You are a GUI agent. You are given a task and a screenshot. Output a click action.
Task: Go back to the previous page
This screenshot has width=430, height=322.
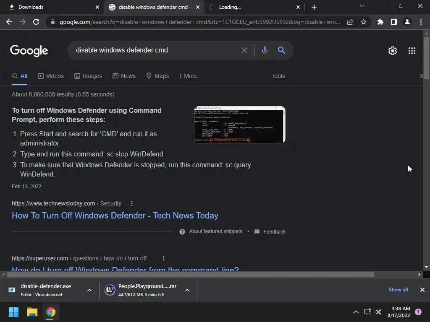pyautogui.click(x=9, y=22)
